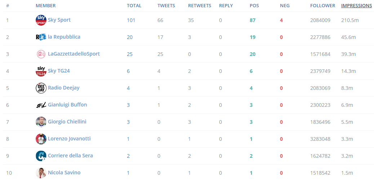Open the Corriere della Sera member link
374x183 pixels.
(x=70, y=156)
